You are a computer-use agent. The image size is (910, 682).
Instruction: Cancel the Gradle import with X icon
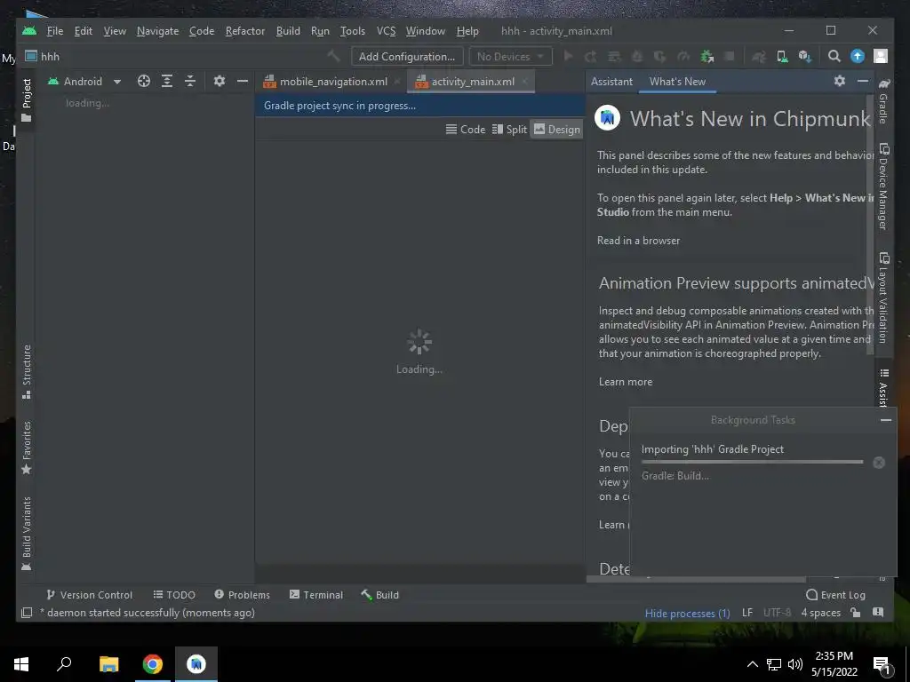pyautogui.click(x=879, y=462)
